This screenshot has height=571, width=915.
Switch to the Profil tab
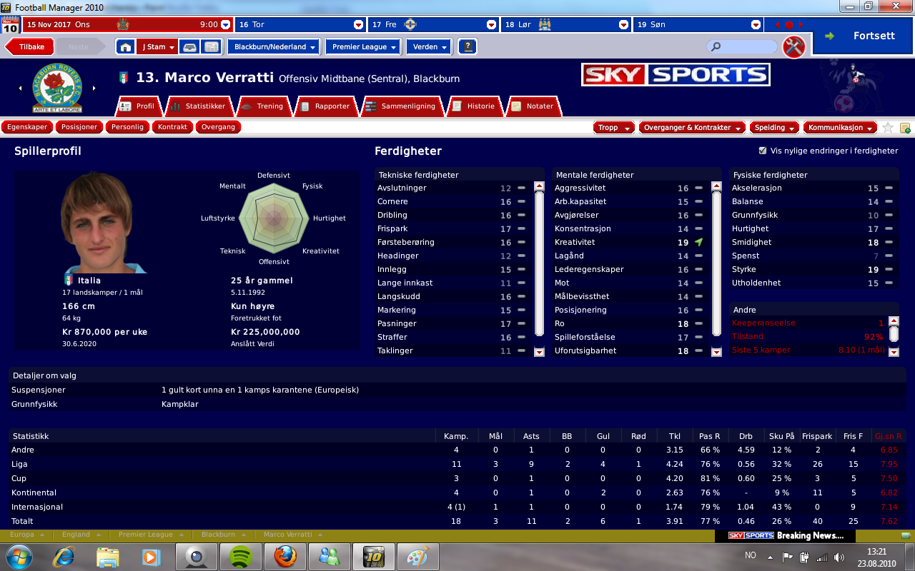[139, 106]
